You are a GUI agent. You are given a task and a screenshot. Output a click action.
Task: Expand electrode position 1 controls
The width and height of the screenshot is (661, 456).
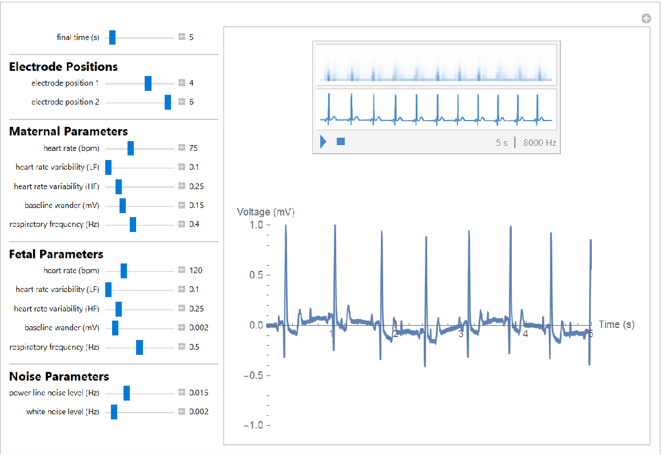tap(182, 83)
